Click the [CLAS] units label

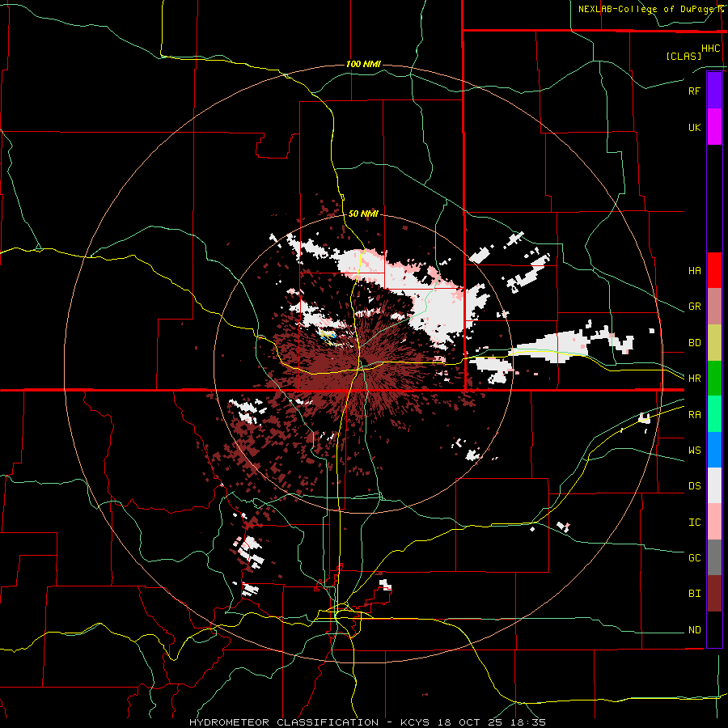[684, 56]
